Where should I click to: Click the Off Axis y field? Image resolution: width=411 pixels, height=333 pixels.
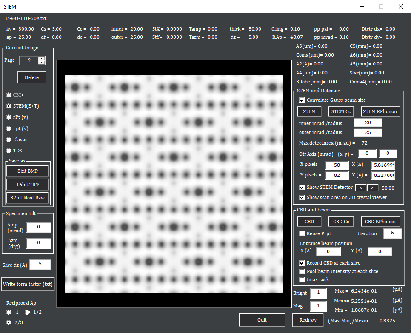(x=388, y=153)
